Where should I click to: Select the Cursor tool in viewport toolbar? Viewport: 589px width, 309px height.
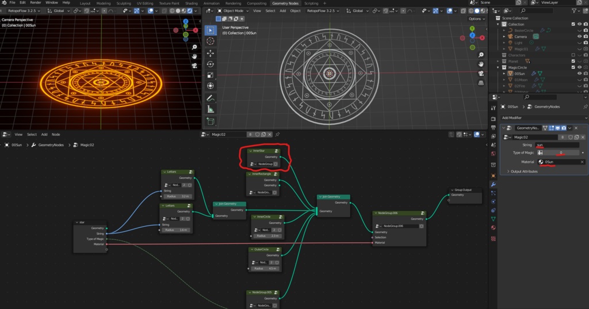[x=210, y=41]
